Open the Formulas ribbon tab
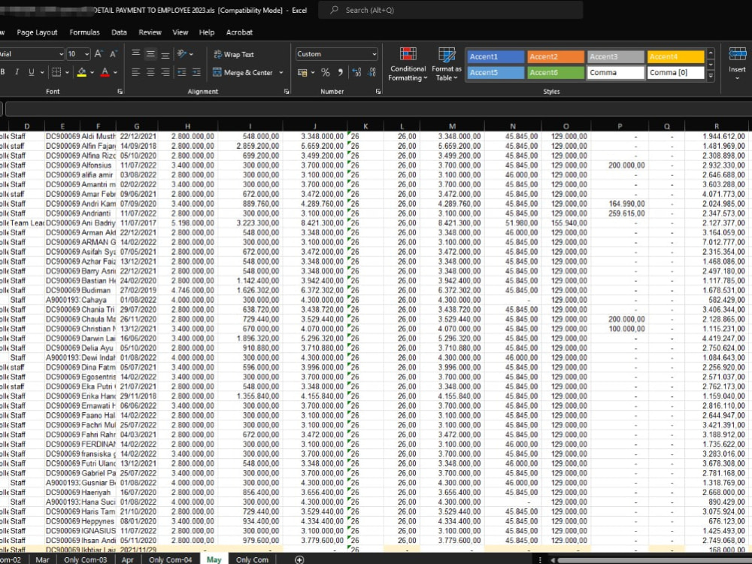The height and width of the screenshot is (564, 752). (x=84, y=32)
